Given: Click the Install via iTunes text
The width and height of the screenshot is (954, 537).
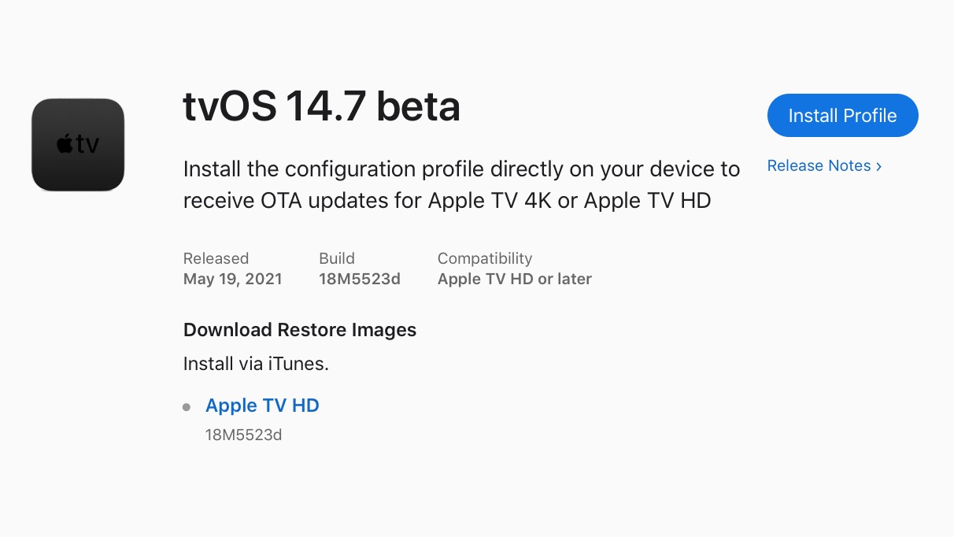Looking at the screenshot, I should [x=256, y=364].
